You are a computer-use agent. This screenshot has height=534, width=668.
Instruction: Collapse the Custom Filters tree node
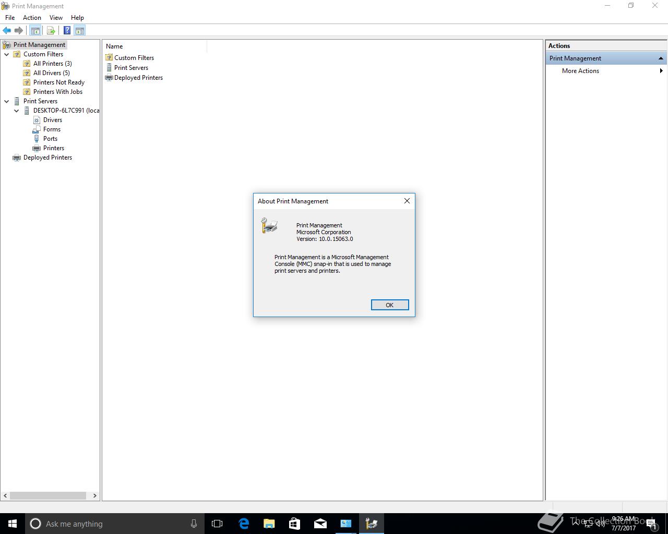coord(7,54)
